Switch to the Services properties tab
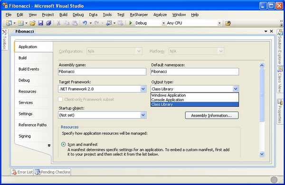285x185 pixels. pos(34,102)
